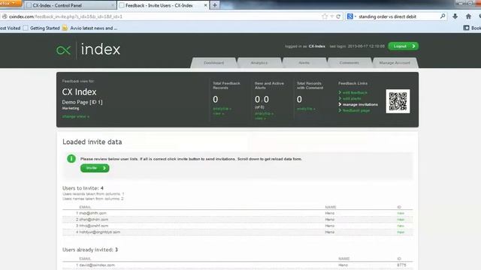Select the Feedback - Invite Users browser tab

[163, 5]
